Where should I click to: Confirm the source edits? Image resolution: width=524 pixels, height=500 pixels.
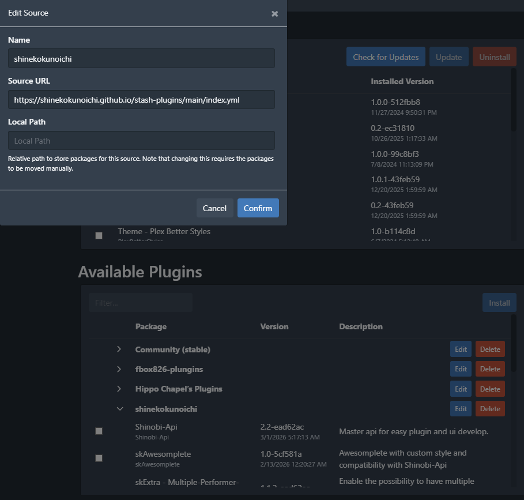[x=258, y=208]
